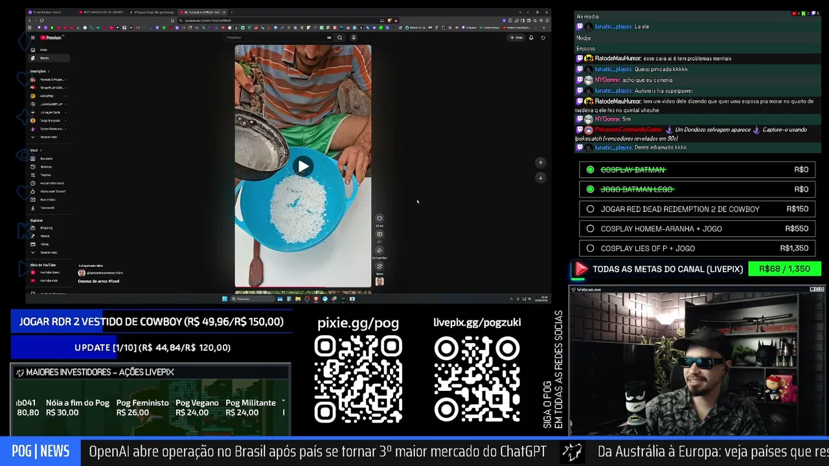Click the YouTube search magnifier button
This screenshot has height=466, width=829.
339,38
